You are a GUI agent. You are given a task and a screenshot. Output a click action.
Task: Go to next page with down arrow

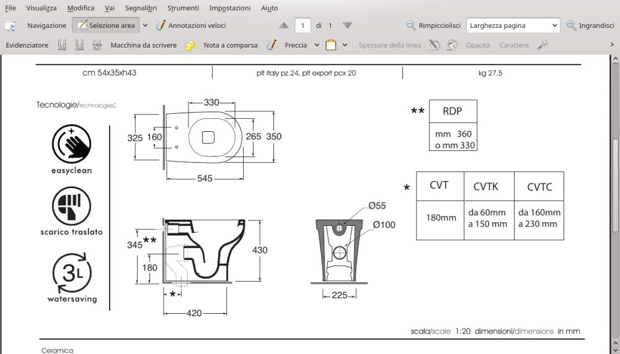tap(347, 25)
